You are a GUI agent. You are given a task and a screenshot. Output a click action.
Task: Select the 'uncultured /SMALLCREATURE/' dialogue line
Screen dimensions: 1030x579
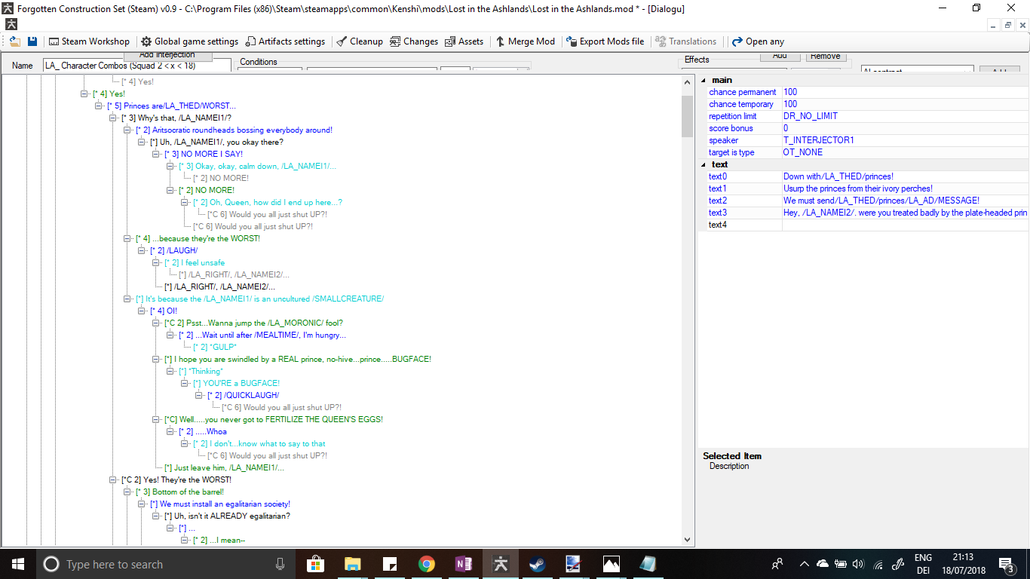click(260, 299)
